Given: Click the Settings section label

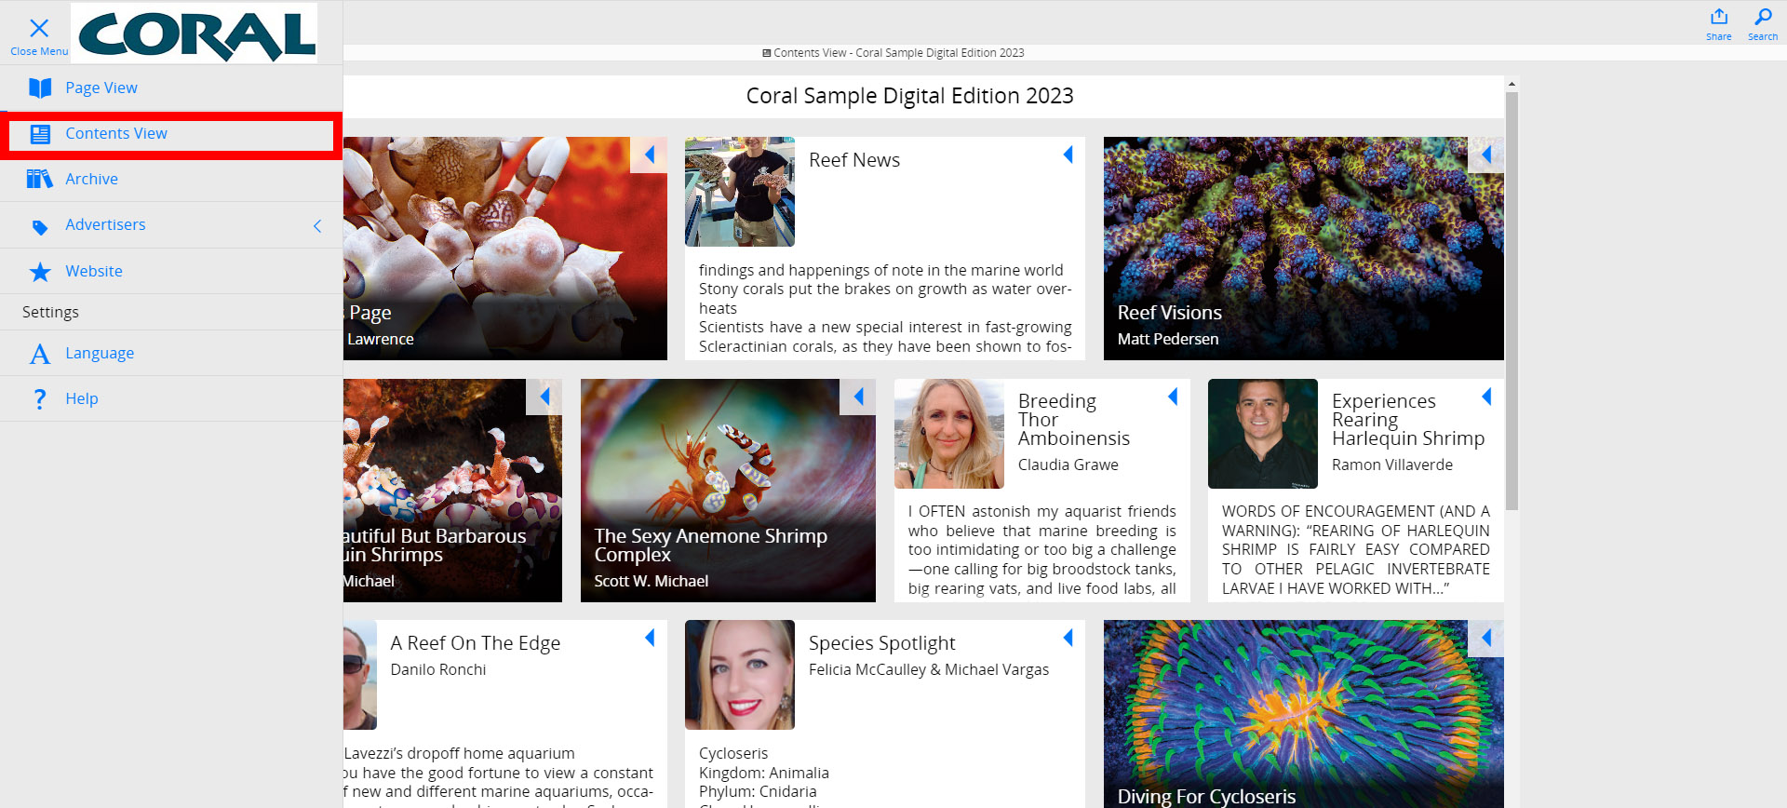Looking at the screenshot, I should (50, 312).
